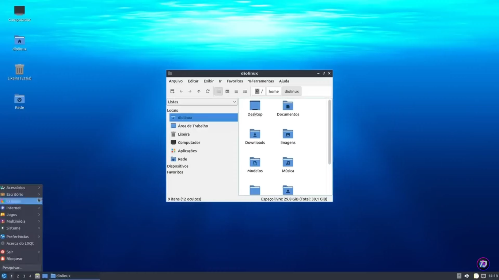This screenshot has width=499, height=280.
Task: Open the clipboard manager icon in tray
Action: 476,276
